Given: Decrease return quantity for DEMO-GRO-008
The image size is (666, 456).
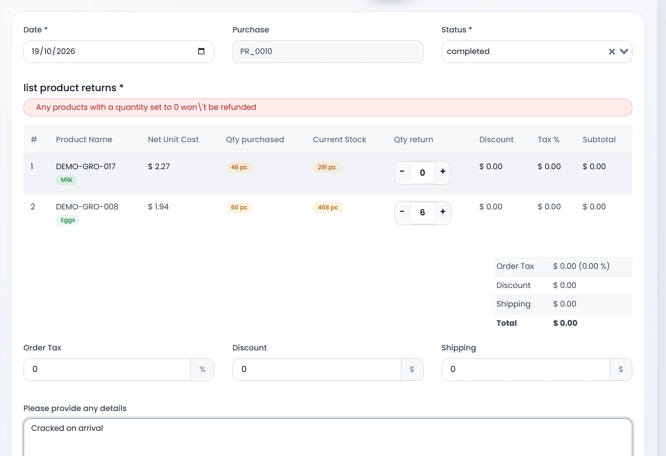Looking at the screenshot, I should click(x=402, y=212).
